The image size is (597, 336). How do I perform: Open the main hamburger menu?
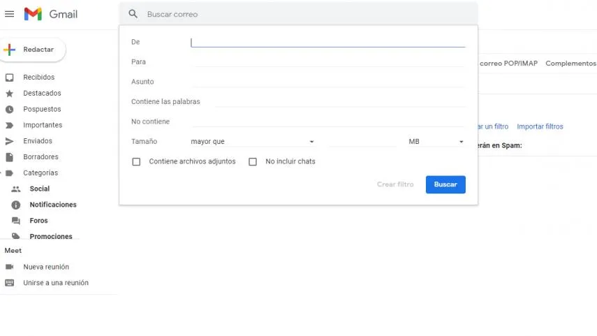[x=9, y=14]
